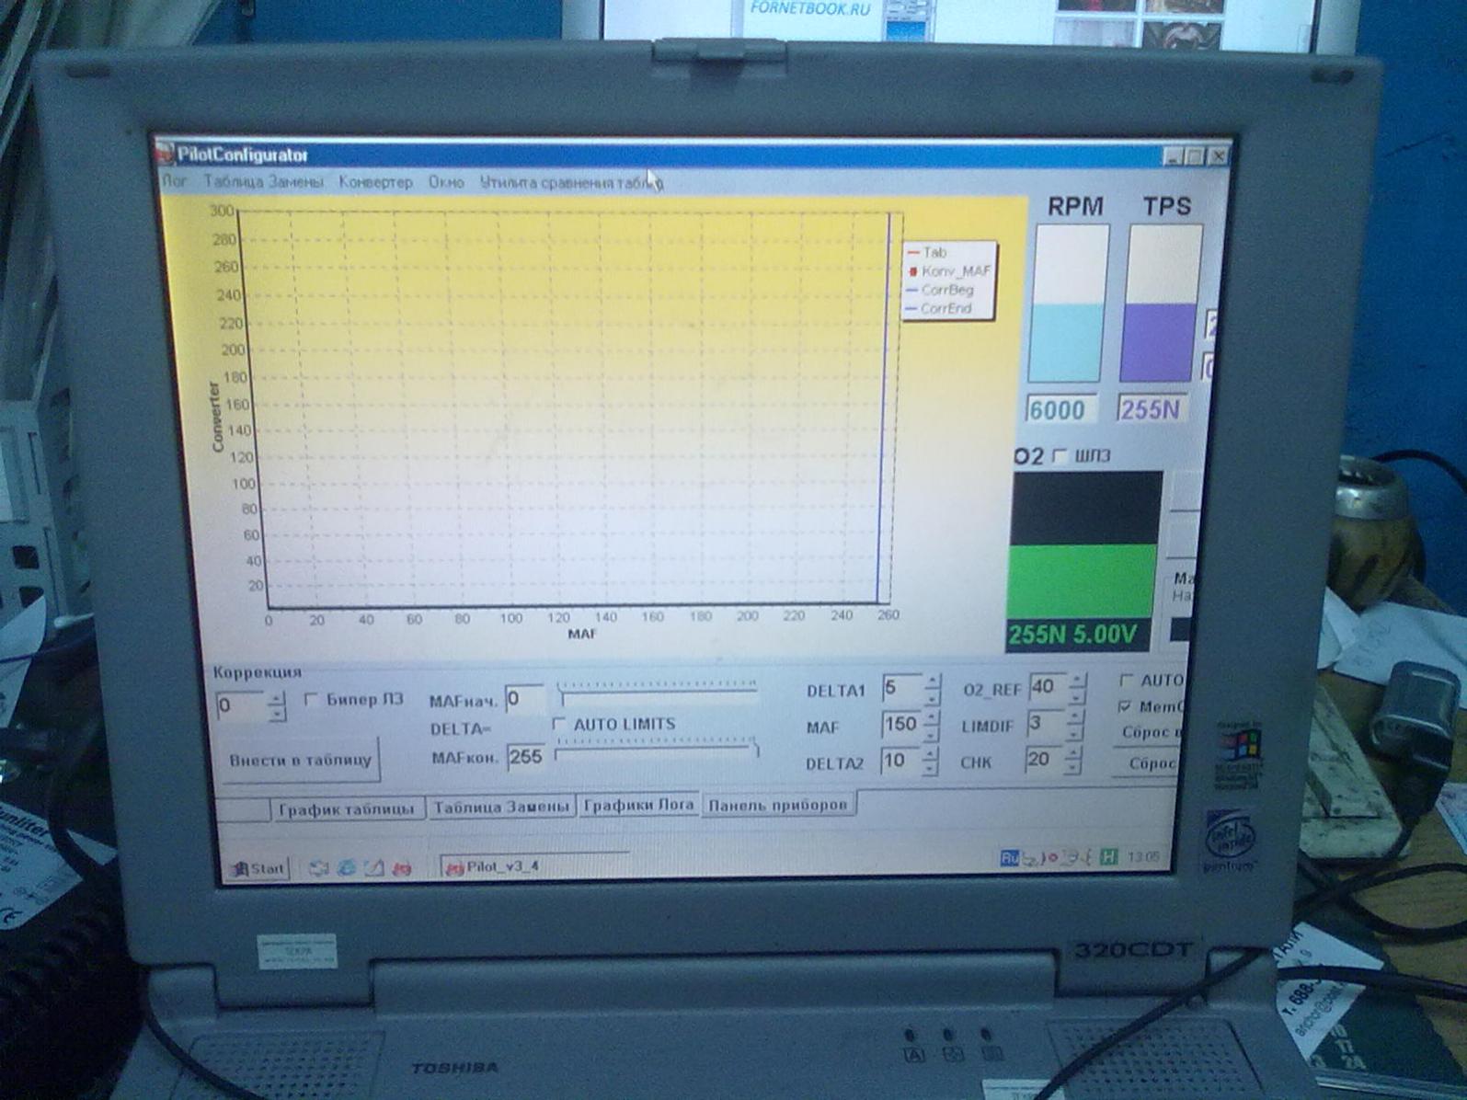1467x1100 pixels.
Task: Click the green H tray icon
Action: 1108,857
